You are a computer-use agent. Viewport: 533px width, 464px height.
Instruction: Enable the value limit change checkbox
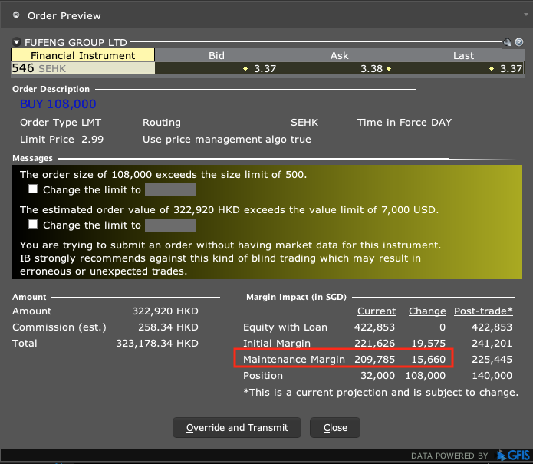coord(33,224)
